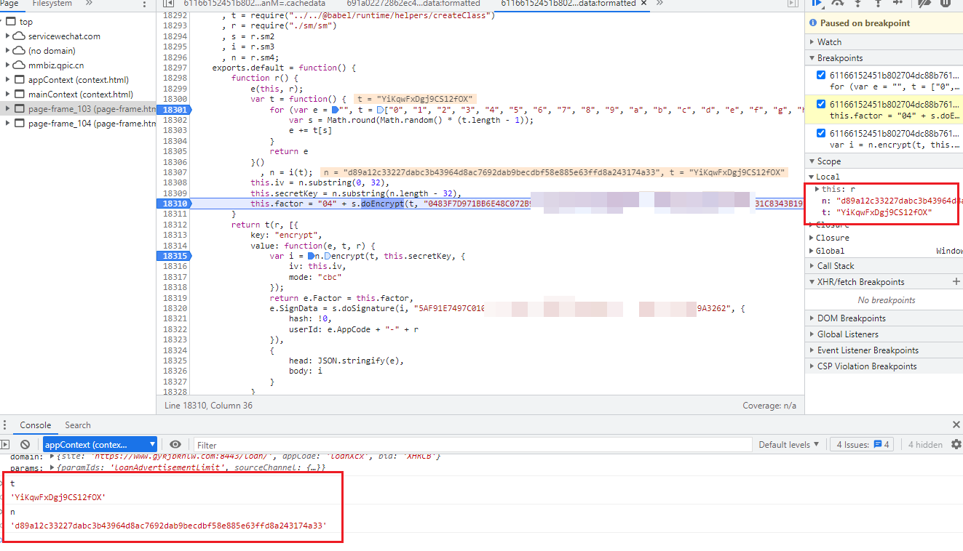Click the servicewechat.com cloud icon

19,36
